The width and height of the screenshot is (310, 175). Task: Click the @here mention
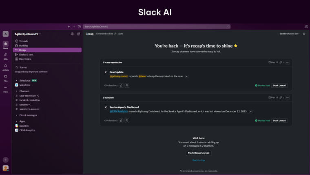(142, 76)
